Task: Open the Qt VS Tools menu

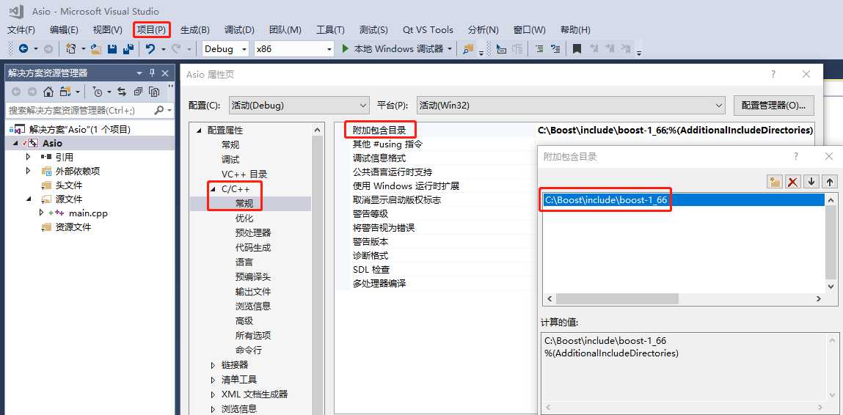Action: coord(428,30)
